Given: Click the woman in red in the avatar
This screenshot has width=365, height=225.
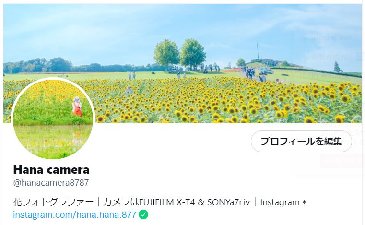Looking at the screenshot, I should [77, 107].
